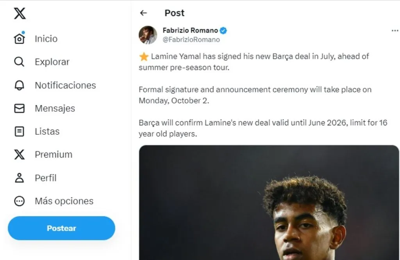Open the Lamine Yamal post photo
This screenshot has width=400, height=260.
[x=269, y=202]
